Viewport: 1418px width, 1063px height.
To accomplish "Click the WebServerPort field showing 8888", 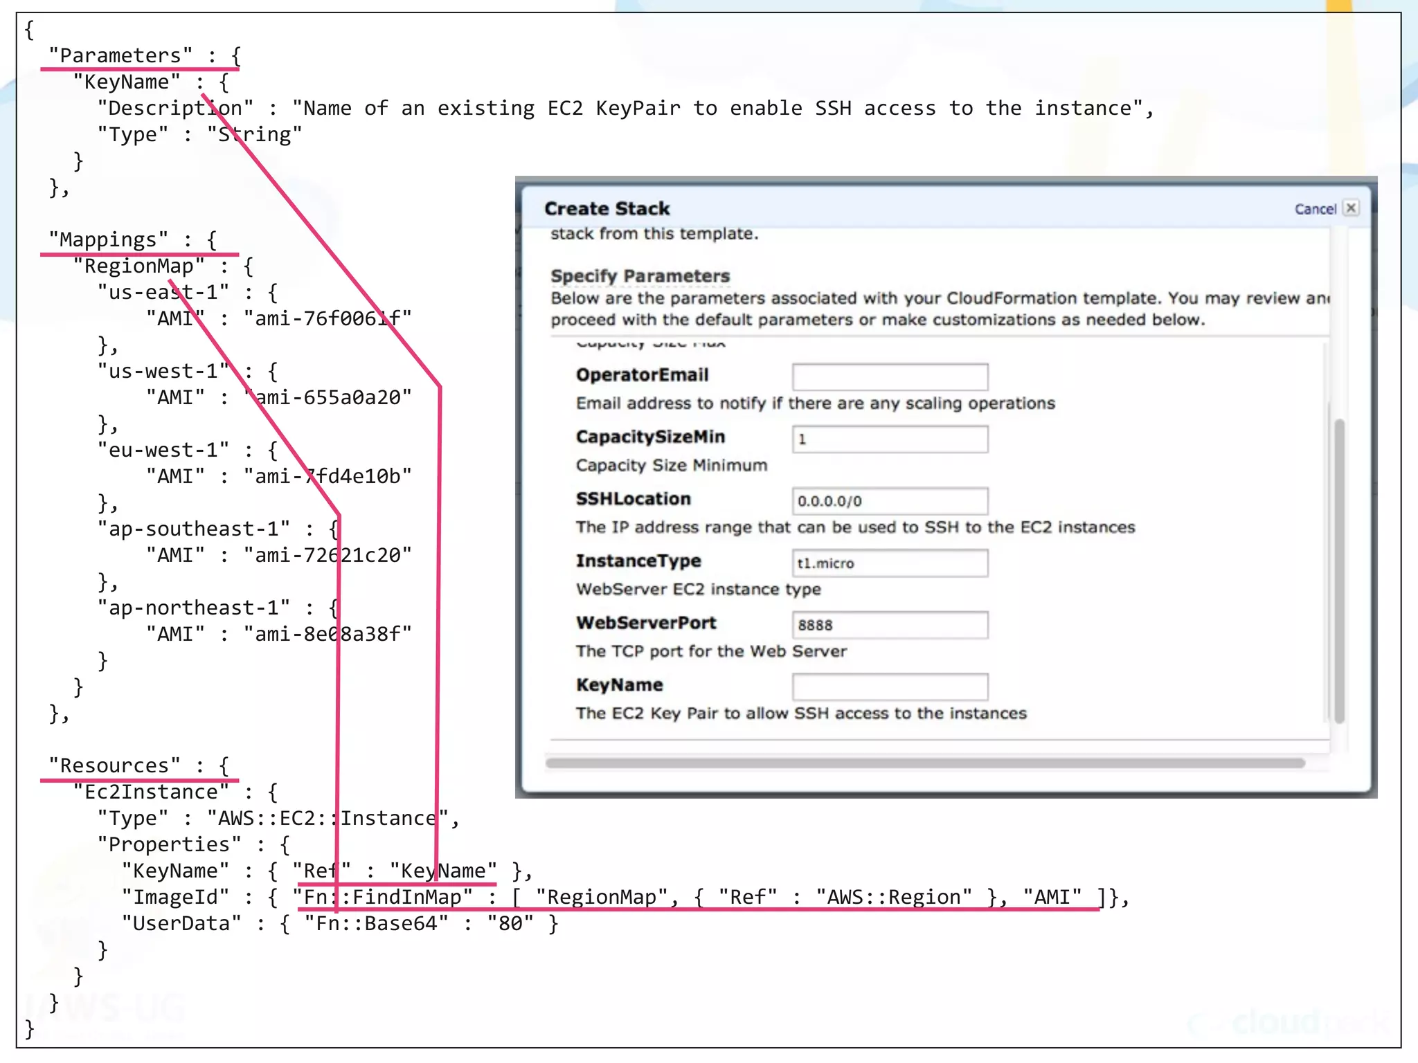I will [890, 625].
